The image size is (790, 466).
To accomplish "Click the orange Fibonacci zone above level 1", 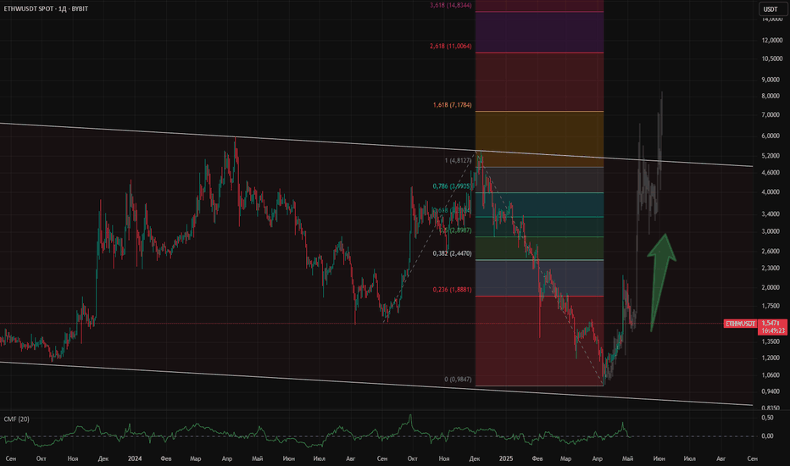I will tap(540, 139).
